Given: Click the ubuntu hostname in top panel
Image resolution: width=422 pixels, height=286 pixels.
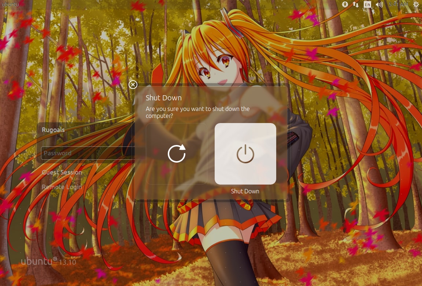Looking at the screenshot, I should [11, 4].
